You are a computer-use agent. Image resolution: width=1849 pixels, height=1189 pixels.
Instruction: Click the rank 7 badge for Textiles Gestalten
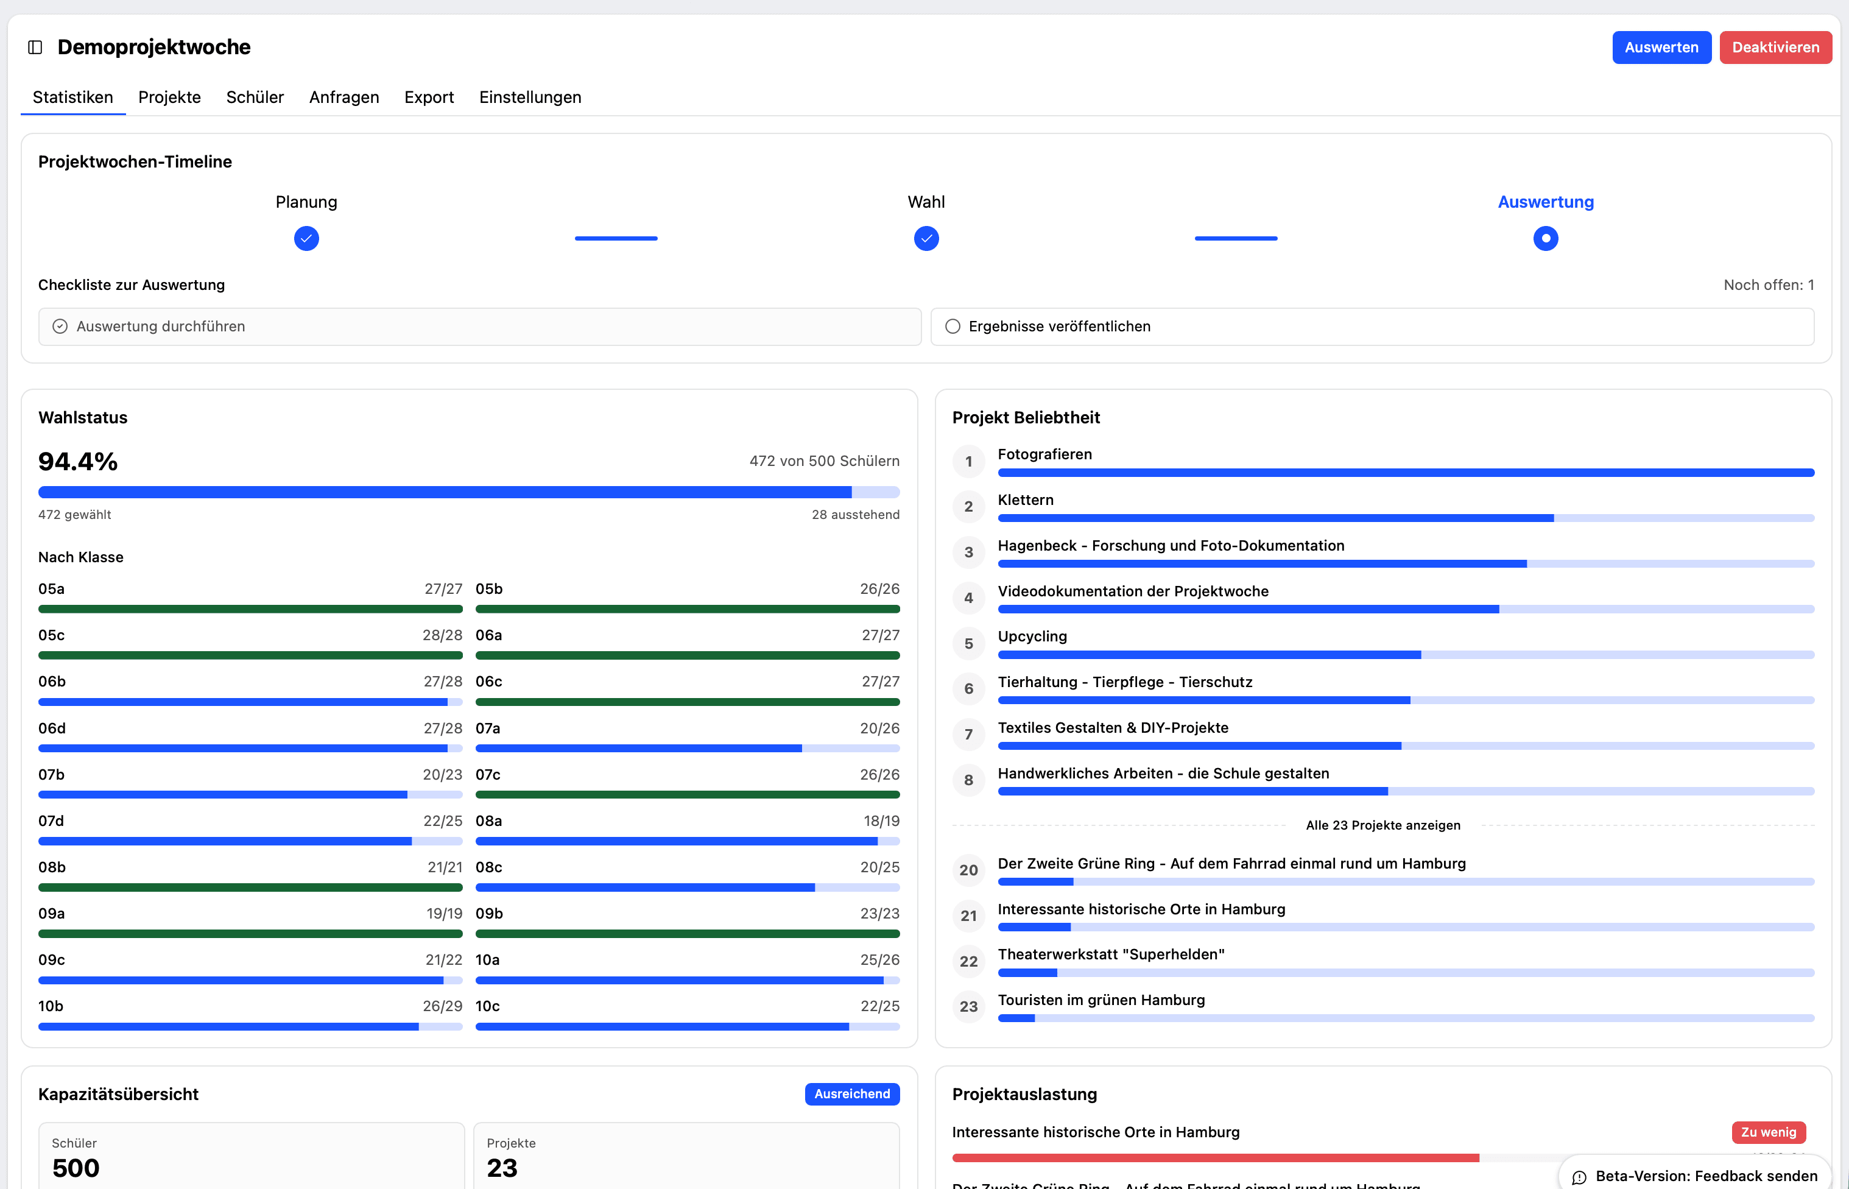point(969,734)
